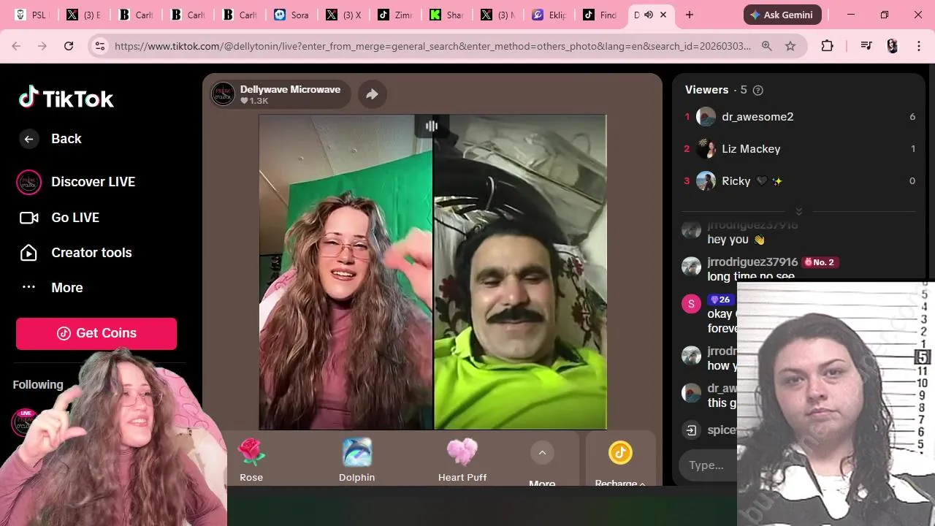Click the browser forward button

pyautogui.click(x=42, y=46)
